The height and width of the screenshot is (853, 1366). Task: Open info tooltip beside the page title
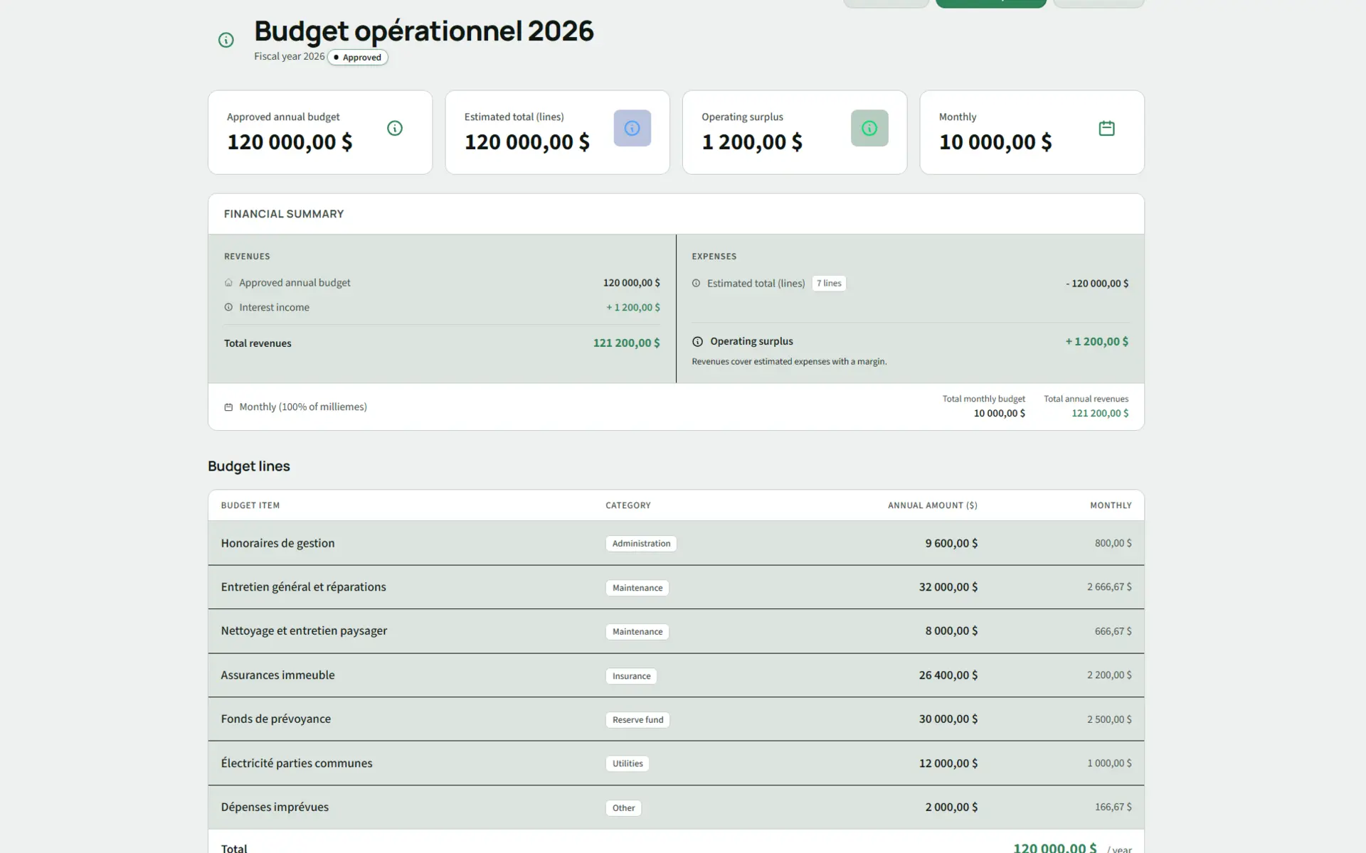226,40
